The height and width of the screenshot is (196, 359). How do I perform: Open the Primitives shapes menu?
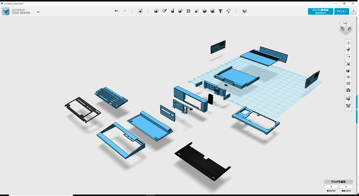click(156, 11)
